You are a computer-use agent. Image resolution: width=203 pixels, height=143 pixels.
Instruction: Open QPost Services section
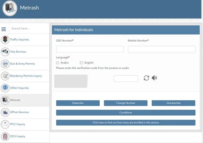click(x=25, y=112)
